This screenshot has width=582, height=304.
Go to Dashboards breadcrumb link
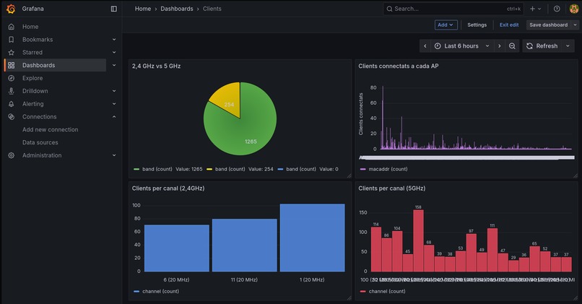pos(177,9)
